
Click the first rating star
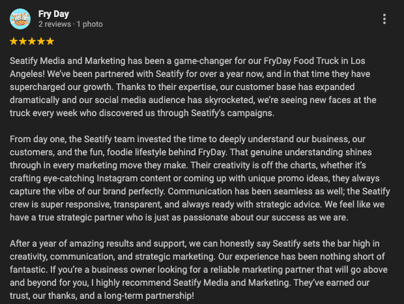[14, 41]
